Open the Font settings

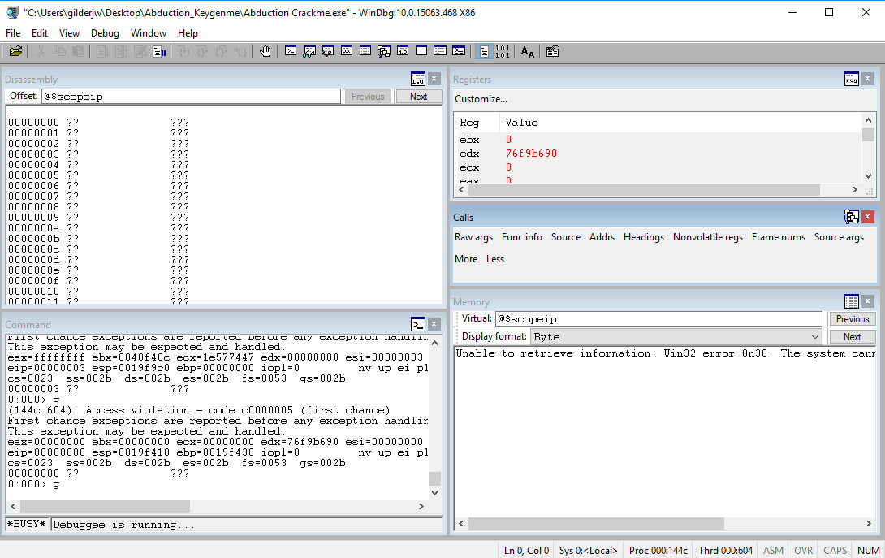click(527, 51)
